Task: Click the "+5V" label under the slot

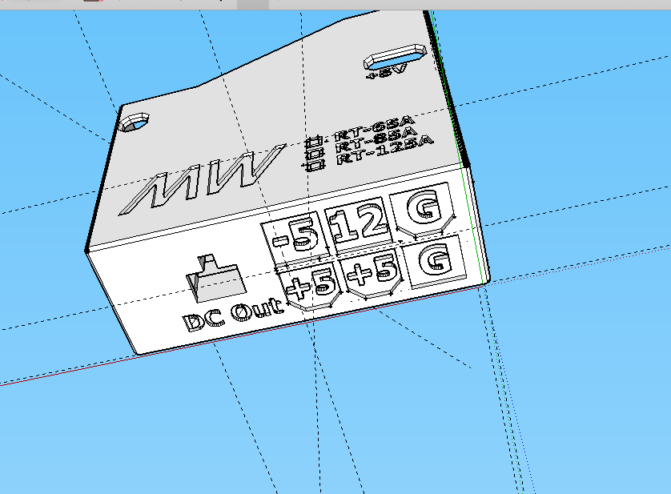Action: (x=386, y=71)
